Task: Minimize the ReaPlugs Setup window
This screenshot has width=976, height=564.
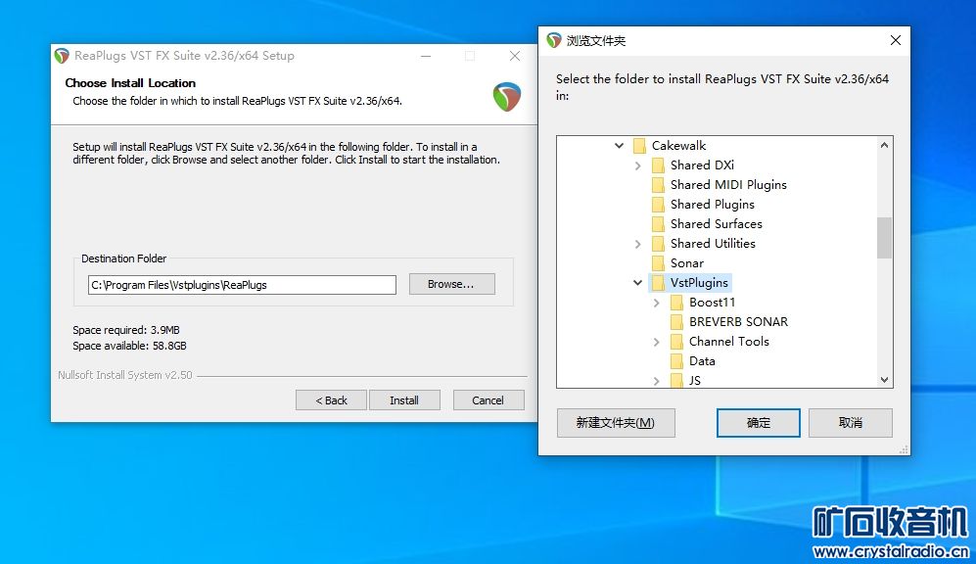Action: (x=426, y=56)
